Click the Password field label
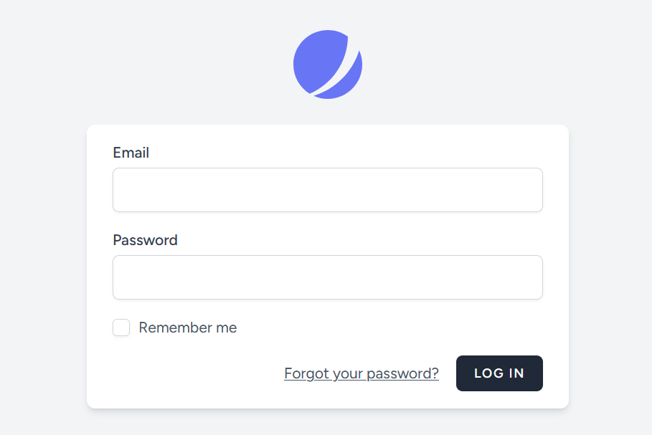Viewport: 652px width, 435px height. pyautogui.click(x=145, y=240)
